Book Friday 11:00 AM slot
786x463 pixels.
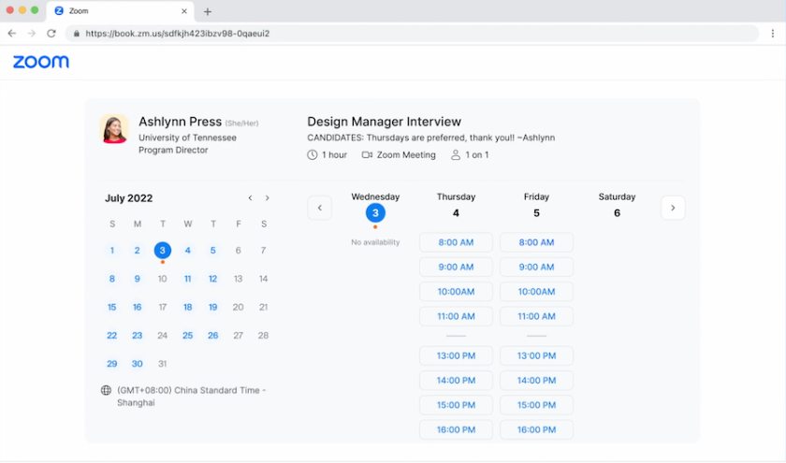(536, 316)
